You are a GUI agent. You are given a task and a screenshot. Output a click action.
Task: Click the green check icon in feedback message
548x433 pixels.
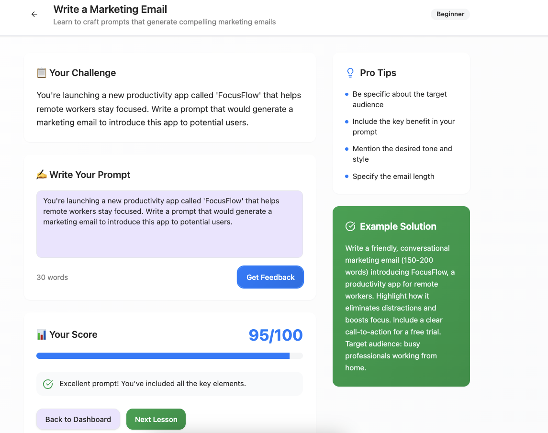pos(48,384)
